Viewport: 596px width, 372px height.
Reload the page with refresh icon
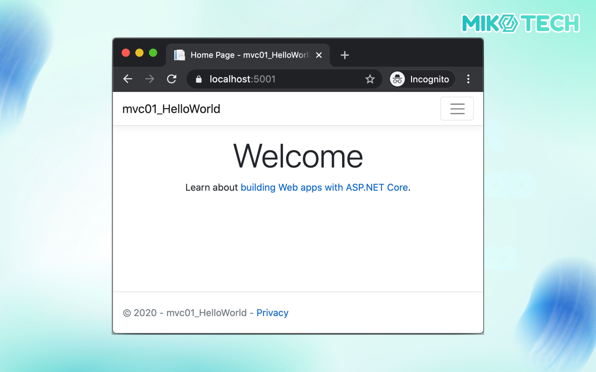click(172, 79)
